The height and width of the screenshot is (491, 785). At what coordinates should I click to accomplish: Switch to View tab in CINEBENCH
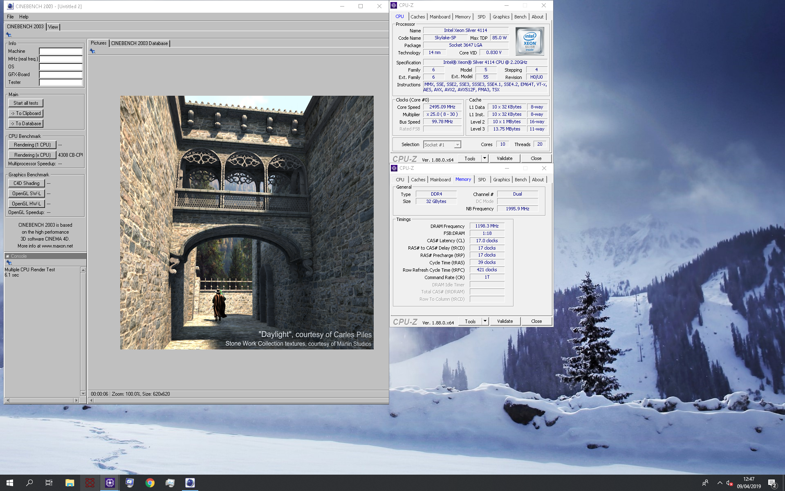pos(53,27)
